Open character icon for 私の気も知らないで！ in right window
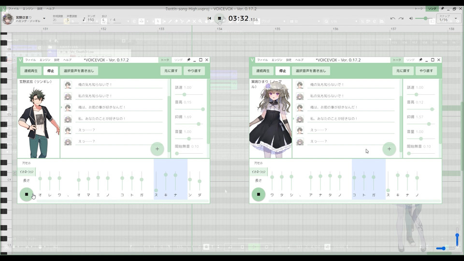This screenshot has width=464, height=261. (x=300, y=96)
